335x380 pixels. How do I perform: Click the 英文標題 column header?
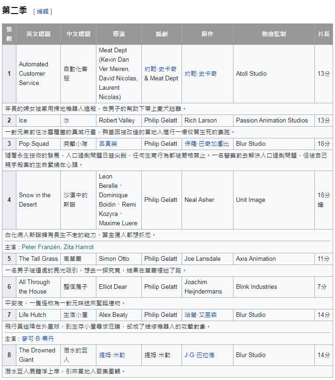coord(38,34)
